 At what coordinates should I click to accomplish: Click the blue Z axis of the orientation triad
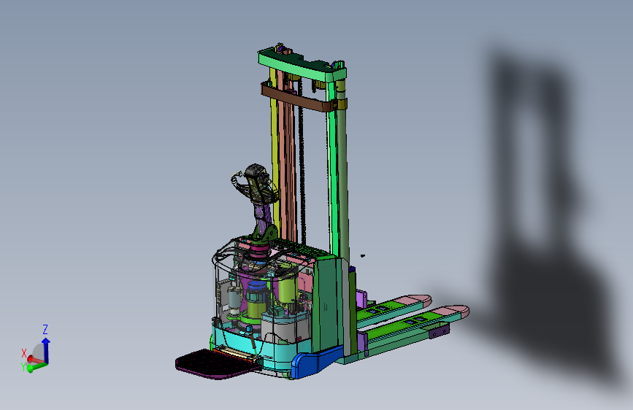point(45,350)
